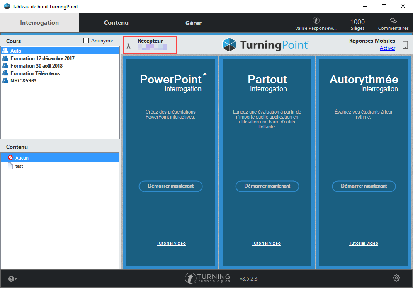The image size is (413, 288).
Task: Click the version v8.5.2.3 text
Action: [x=248, y=278]
